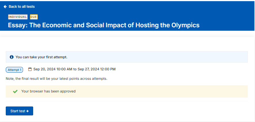Image resolution: width=255 pixels, height=122 pixels.
Task: Click the attempt date range text
Action: point(75,69)
